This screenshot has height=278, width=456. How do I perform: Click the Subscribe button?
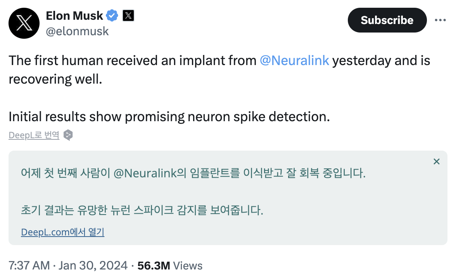(387, 20)
